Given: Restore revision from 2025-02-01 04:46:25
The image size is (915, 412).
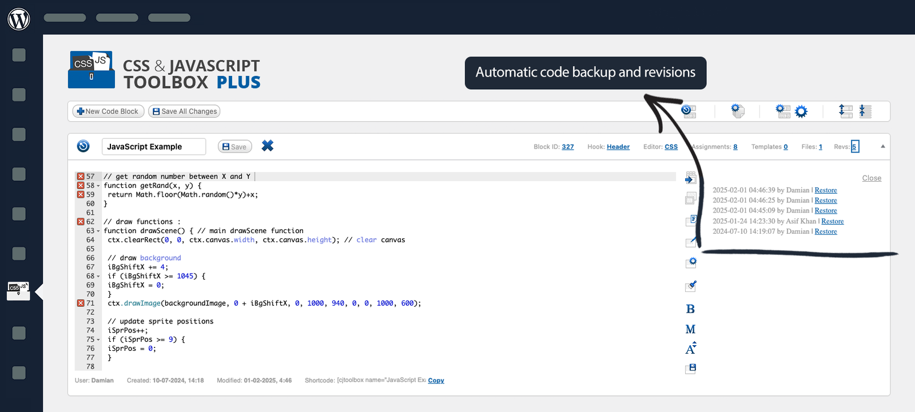Looking at the screenshot, I should click(826, 201).
